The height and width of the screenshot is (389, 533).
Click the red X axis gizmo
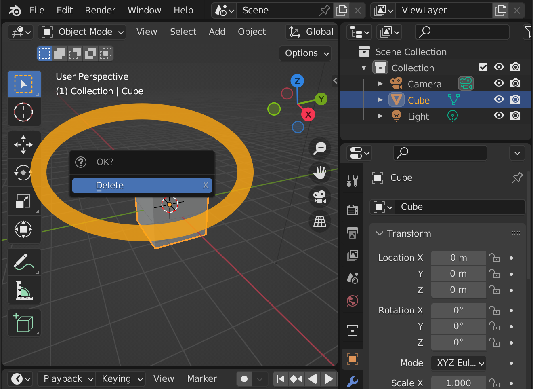coord(308,114)
